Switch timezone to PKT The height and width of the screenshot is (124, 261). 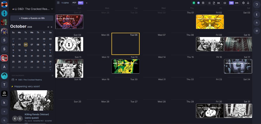point(80,3)
